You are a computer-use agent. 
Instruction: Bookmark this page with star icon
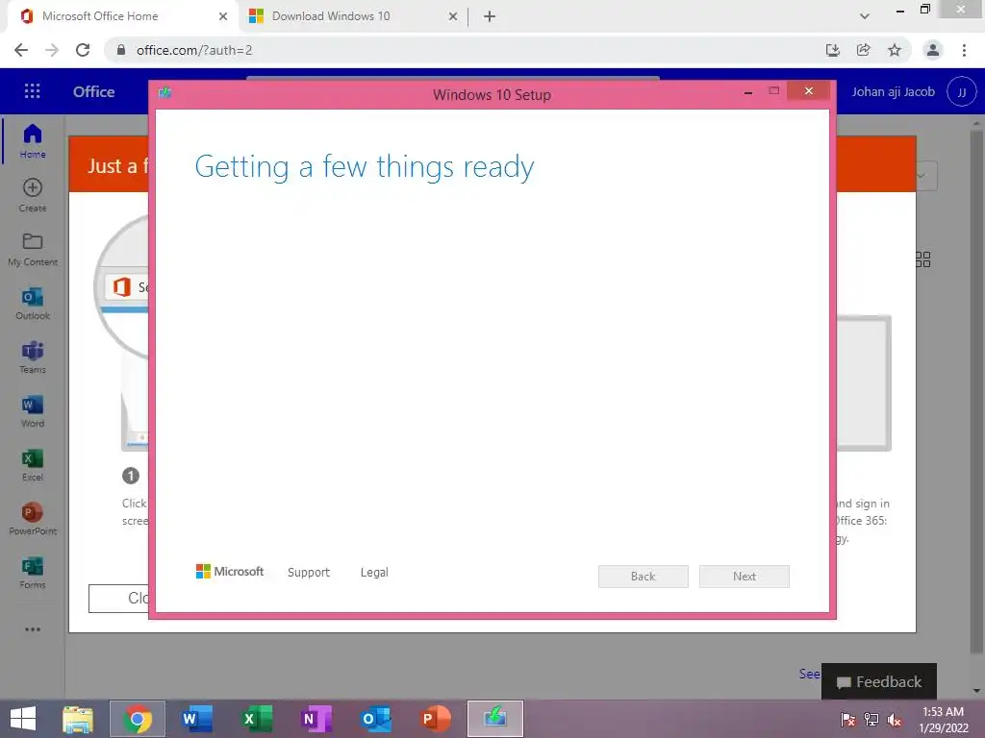(x=895, y=50)
